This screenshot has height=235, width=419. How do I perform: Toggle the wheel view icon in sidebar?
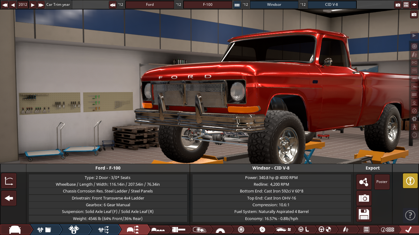pyautogui.click(x=414, y=46)
